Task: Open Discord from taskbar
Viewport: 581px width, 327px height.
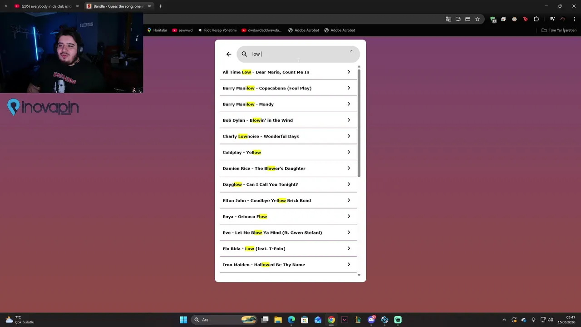Action: click(x=371, y=320)
